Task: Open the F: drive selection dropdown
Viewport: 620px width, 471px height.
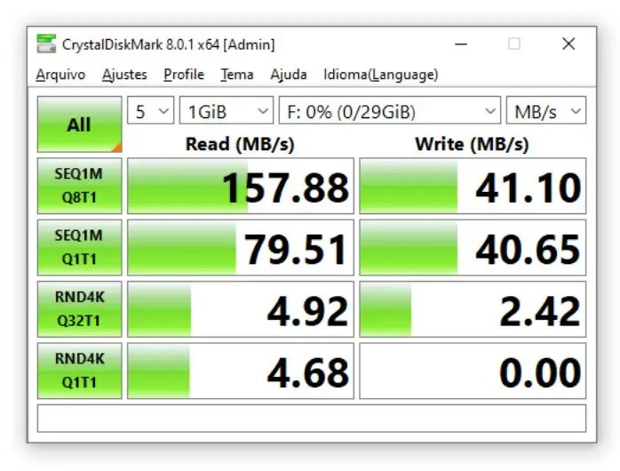Action: click(390, 110)
